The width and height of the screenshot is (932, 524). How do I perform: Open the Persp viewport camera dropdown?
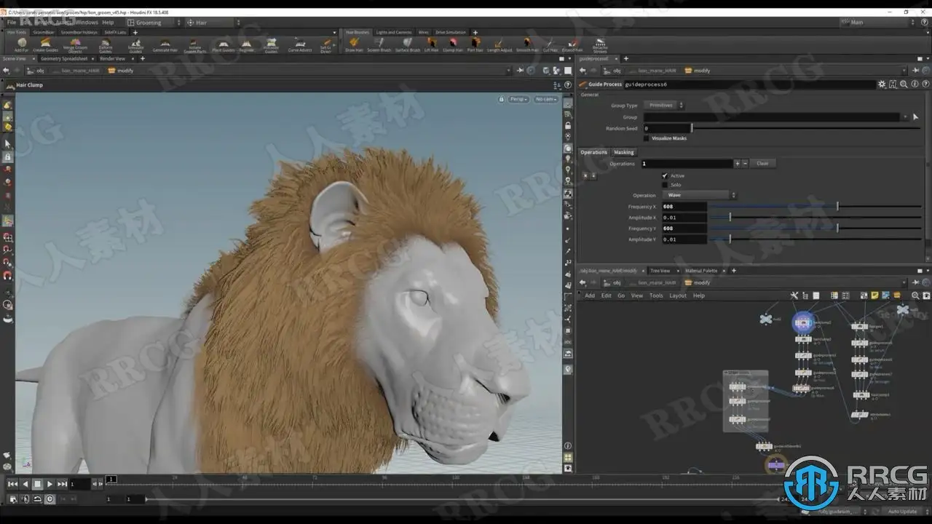tap(518, 99)
